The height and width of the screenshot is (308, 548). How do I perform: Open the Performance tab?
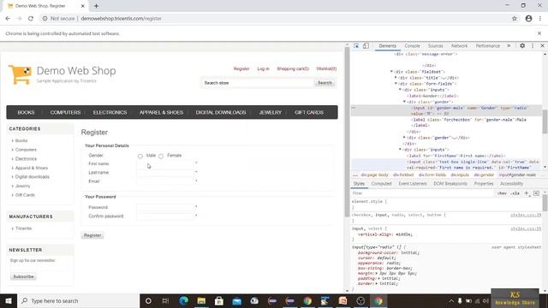pyautogui.click(x=487, y=45)
